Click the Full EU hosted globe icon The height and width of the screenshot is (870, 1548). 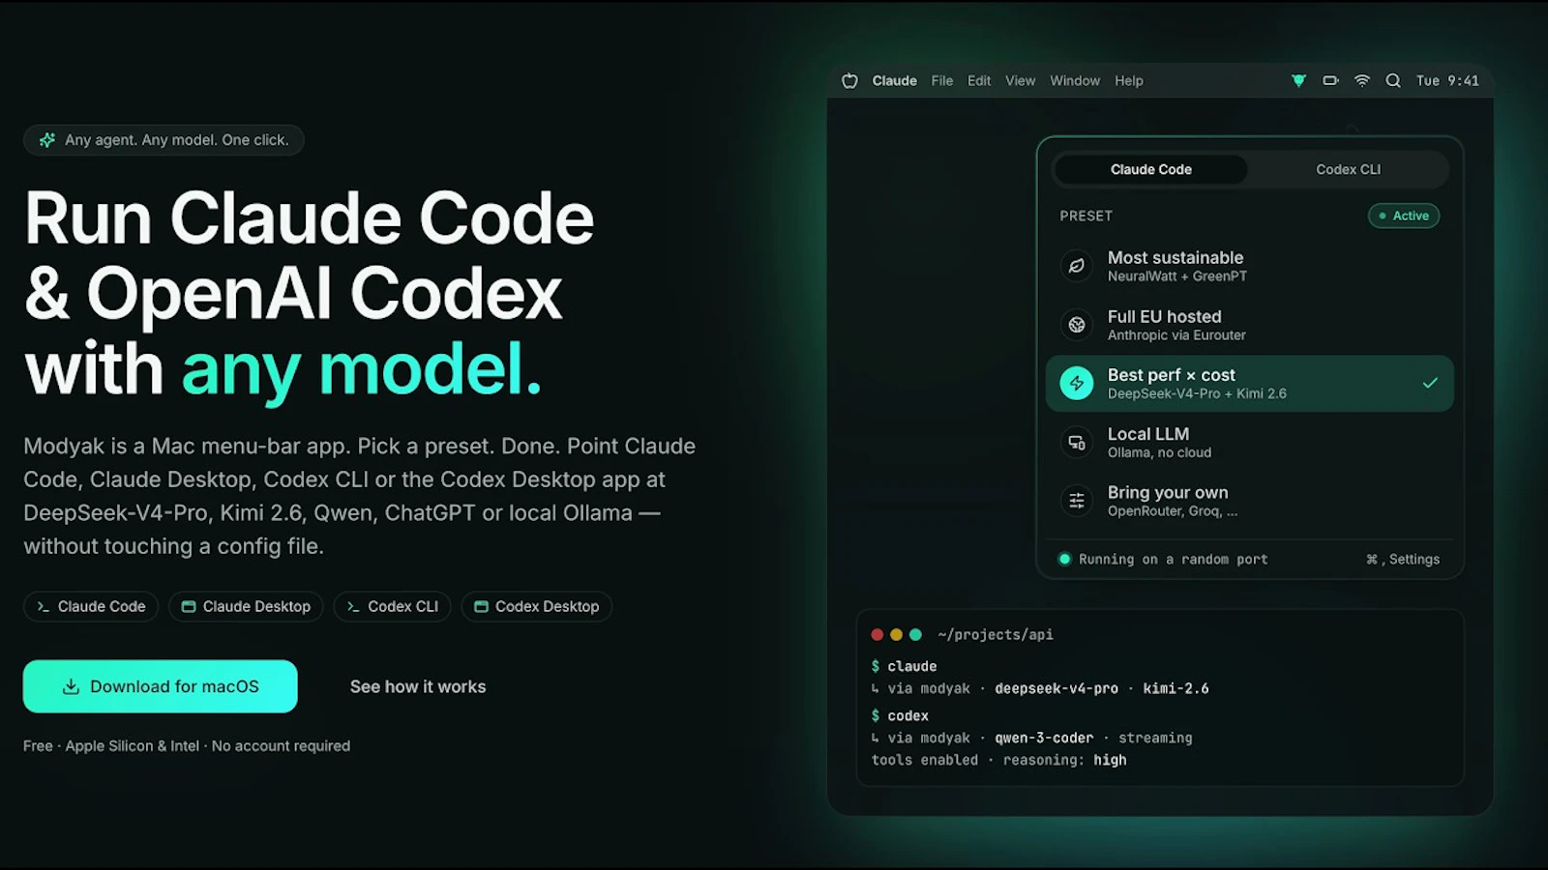pos(1076,325)
